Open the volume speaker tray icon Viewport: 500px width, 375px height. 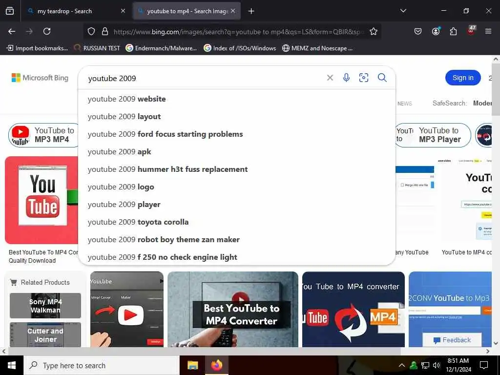pos(437,365)
